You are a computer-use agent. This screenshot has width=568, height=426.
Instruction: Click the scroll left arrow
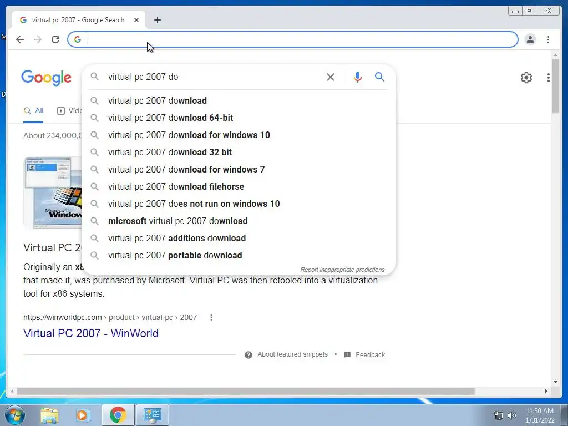[12, 391]
